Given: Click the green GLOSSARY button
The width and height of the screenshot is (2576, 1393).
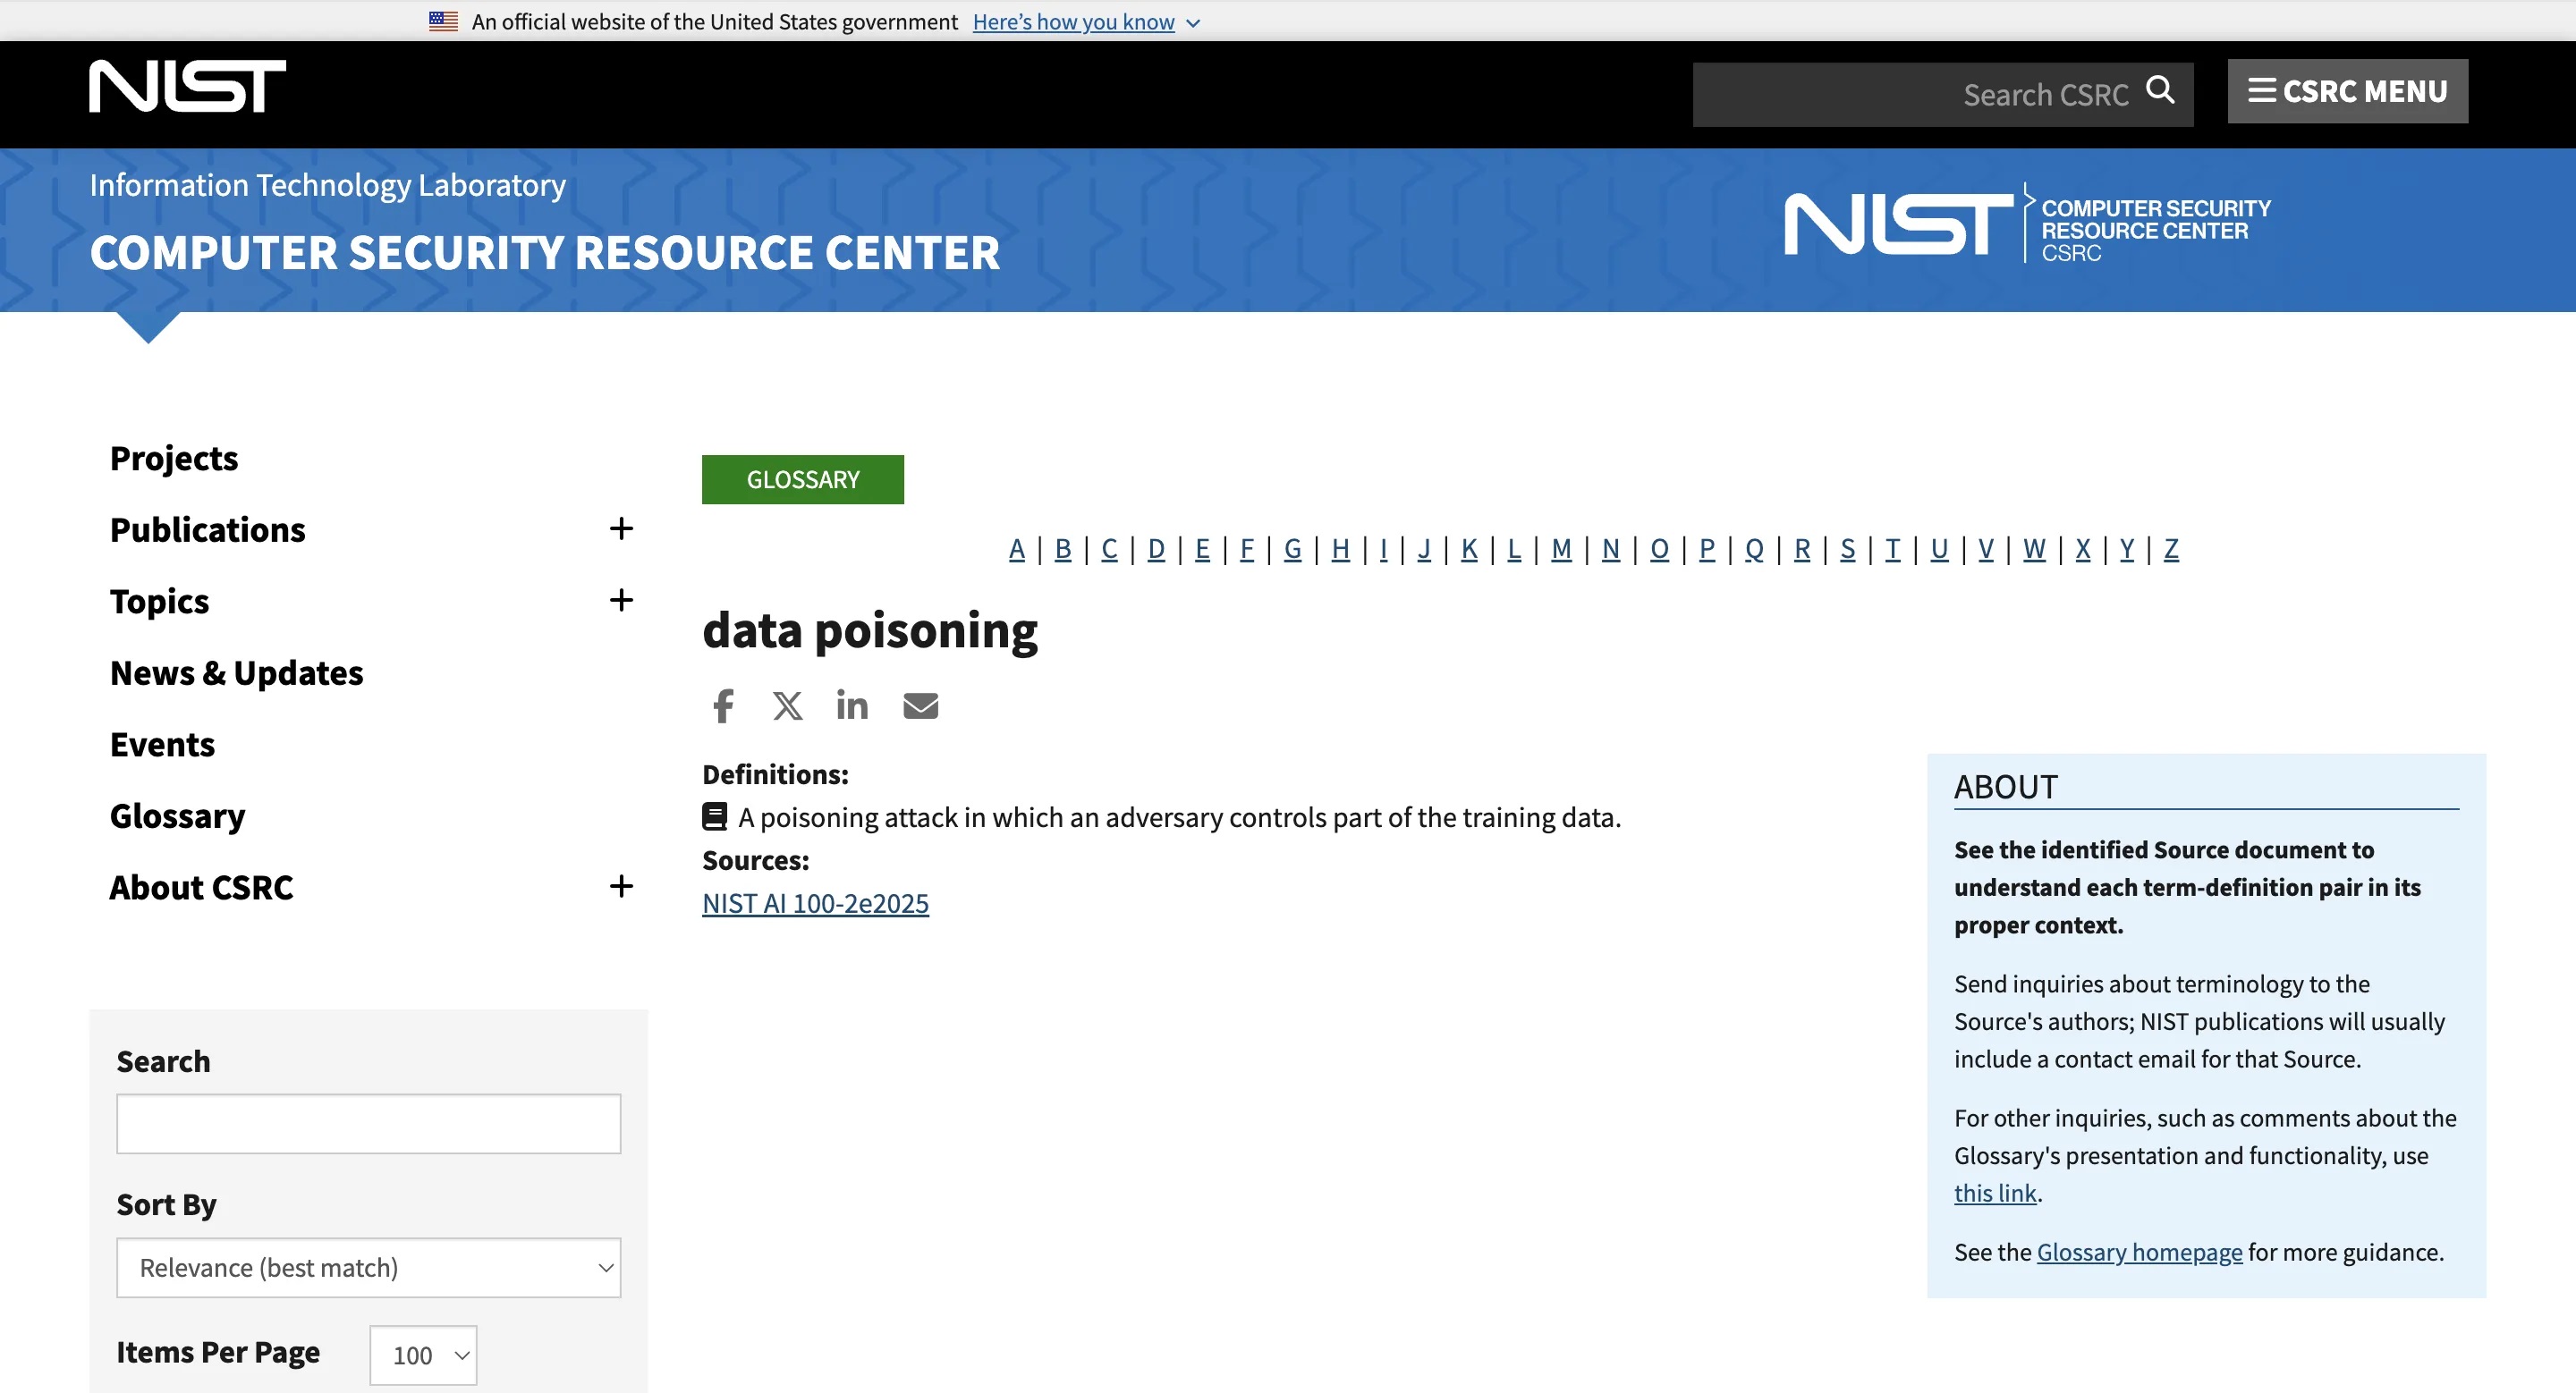Looking at the screenshot, I should pos(802,479).
